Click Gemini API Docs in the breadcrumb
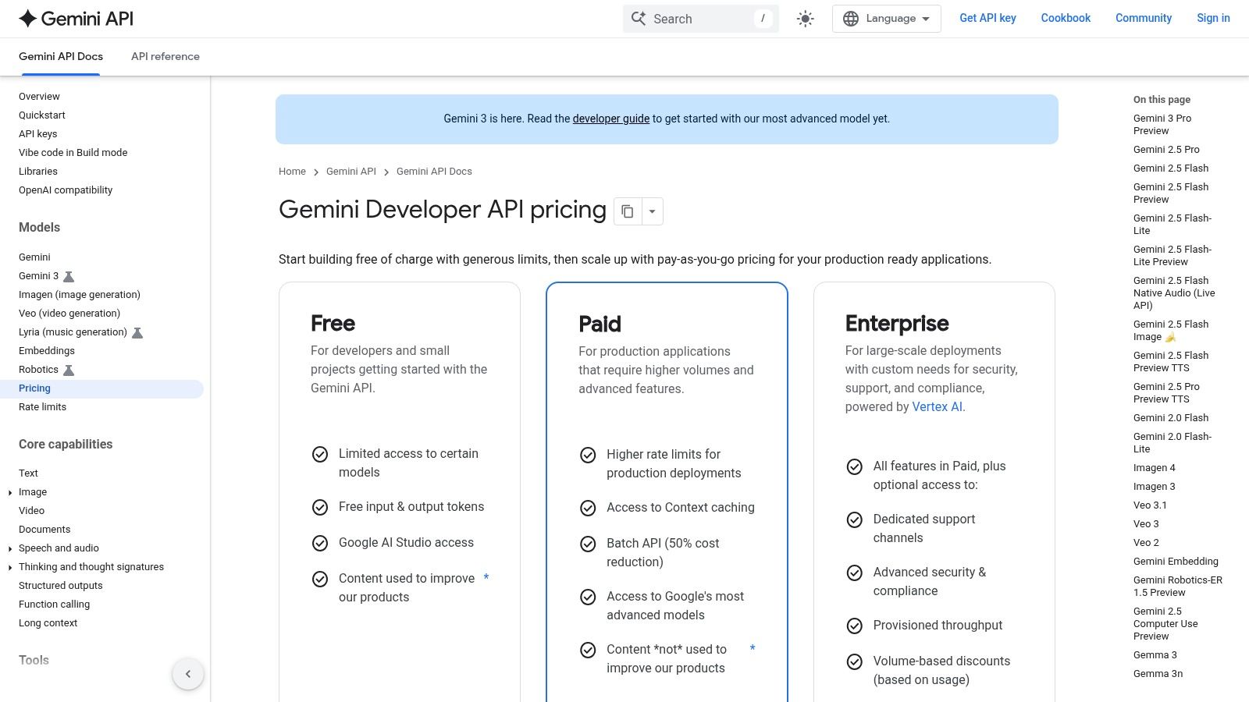Viewport: 1249px width, 702px height. point(434,172)
